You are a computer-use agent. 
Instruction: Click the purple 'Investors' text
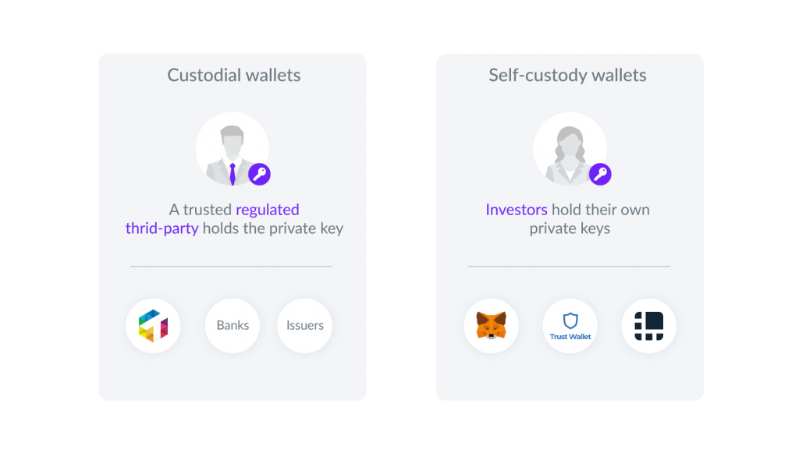click(x=517, y=210)
